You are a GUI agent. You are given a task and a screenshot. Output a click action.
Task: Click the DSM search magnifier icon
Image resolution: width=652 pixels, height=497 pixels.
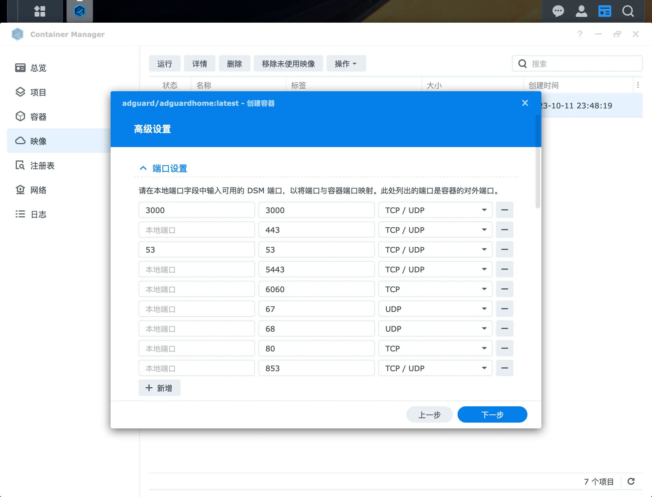(628, 11)
